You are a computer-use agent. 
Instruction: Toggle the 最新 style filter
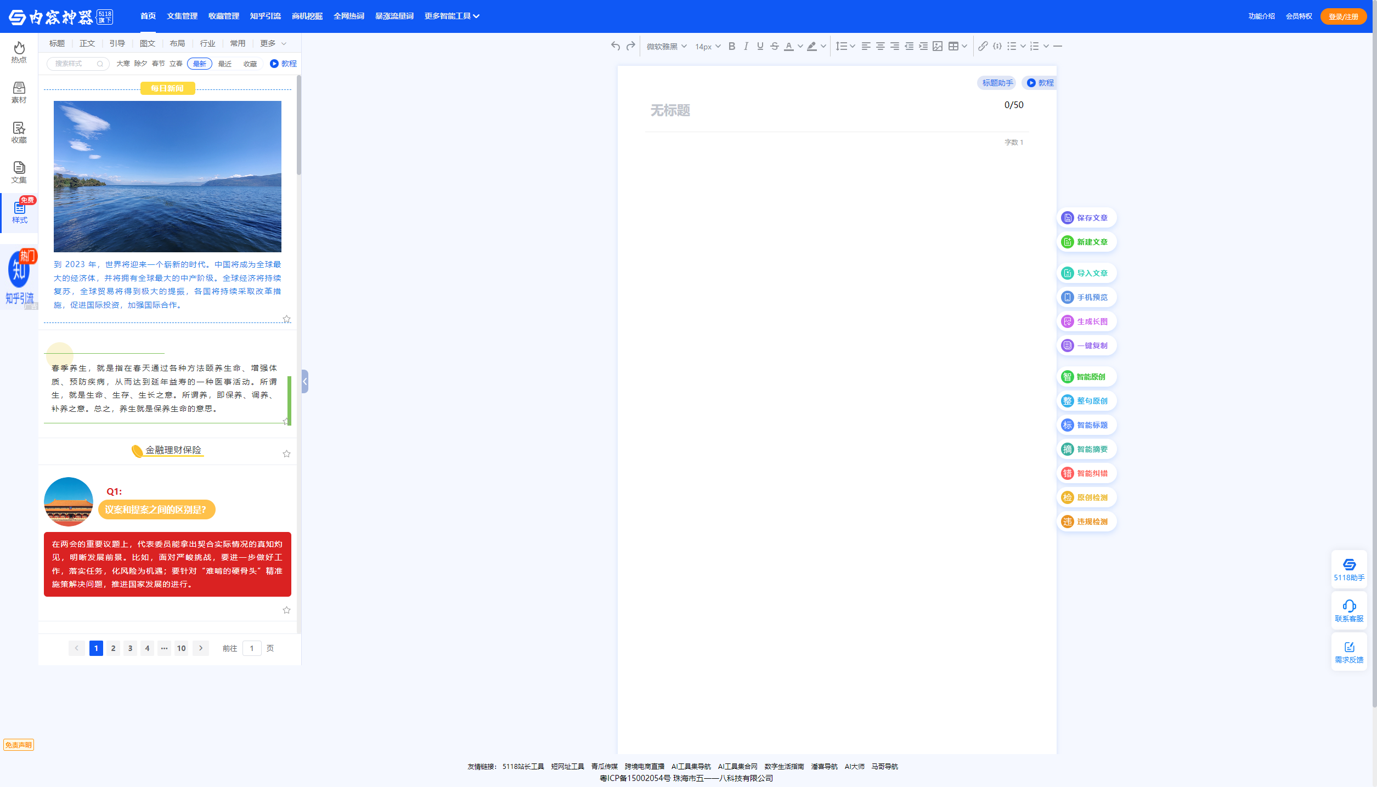(x=199, y=64)
